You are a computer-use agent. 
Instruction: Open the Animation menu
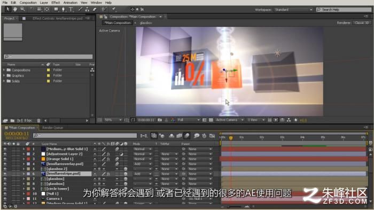pos(70,3)
